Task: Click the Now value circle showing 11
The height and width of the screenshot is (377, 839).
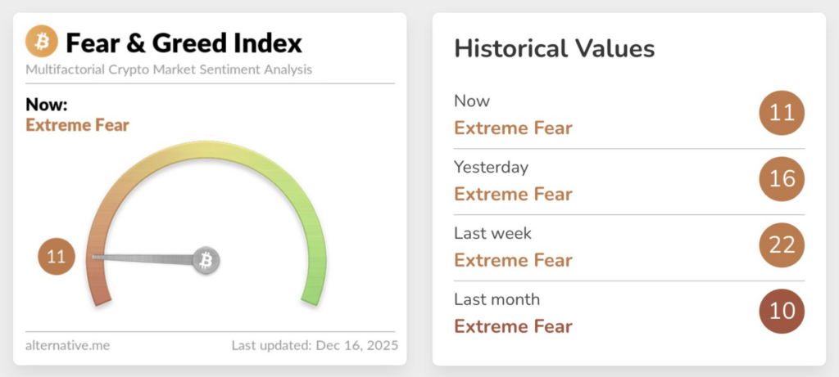Action: tap(782, 113)
